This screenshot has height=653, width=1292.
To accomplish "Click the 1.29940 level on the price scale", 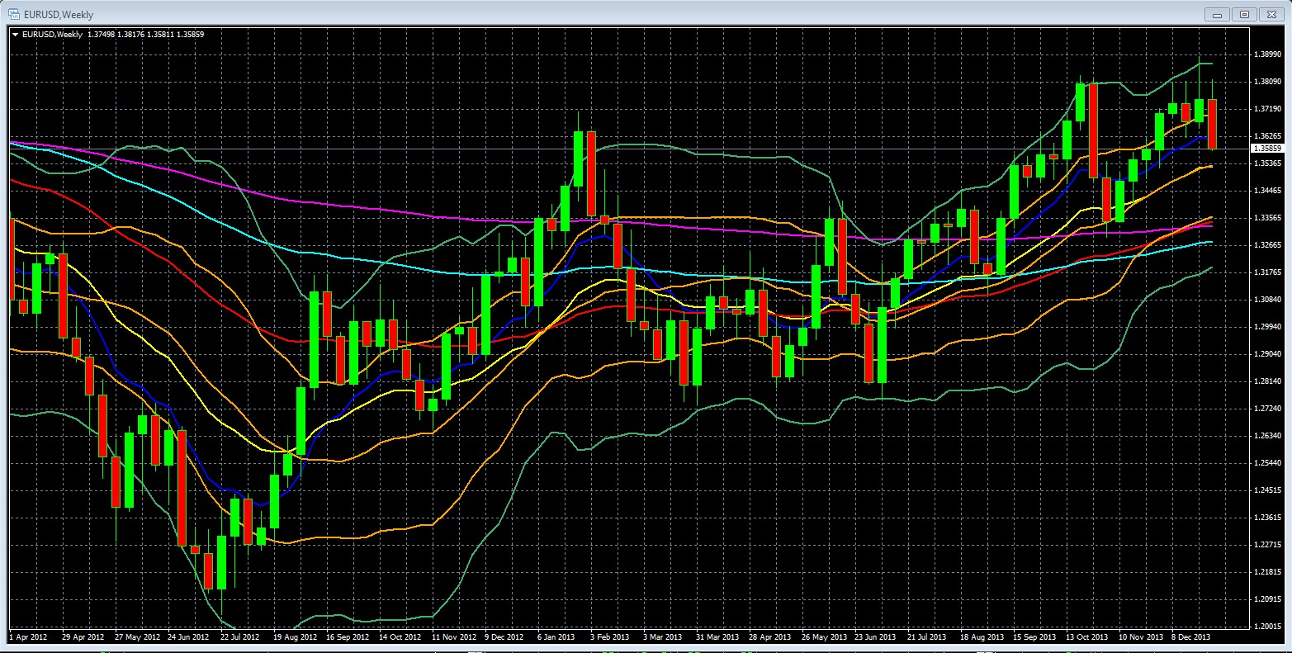I will pyautogui.click(x=1267, y=326).
